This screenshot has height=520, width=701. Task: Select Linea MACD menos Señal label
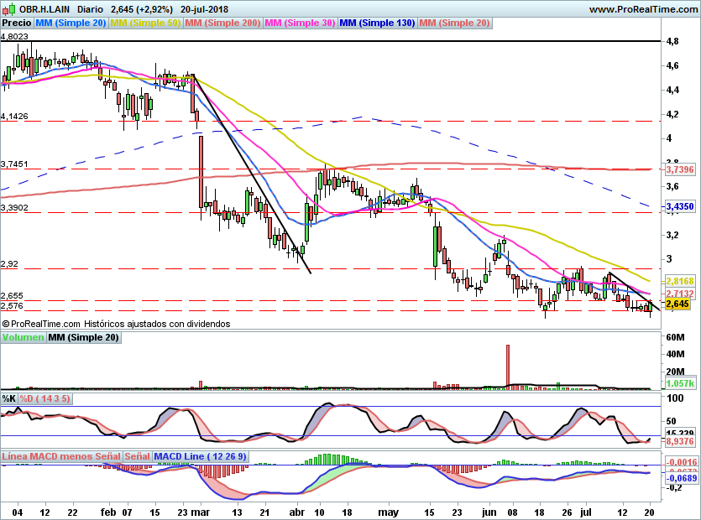click(x=60, y=455)
